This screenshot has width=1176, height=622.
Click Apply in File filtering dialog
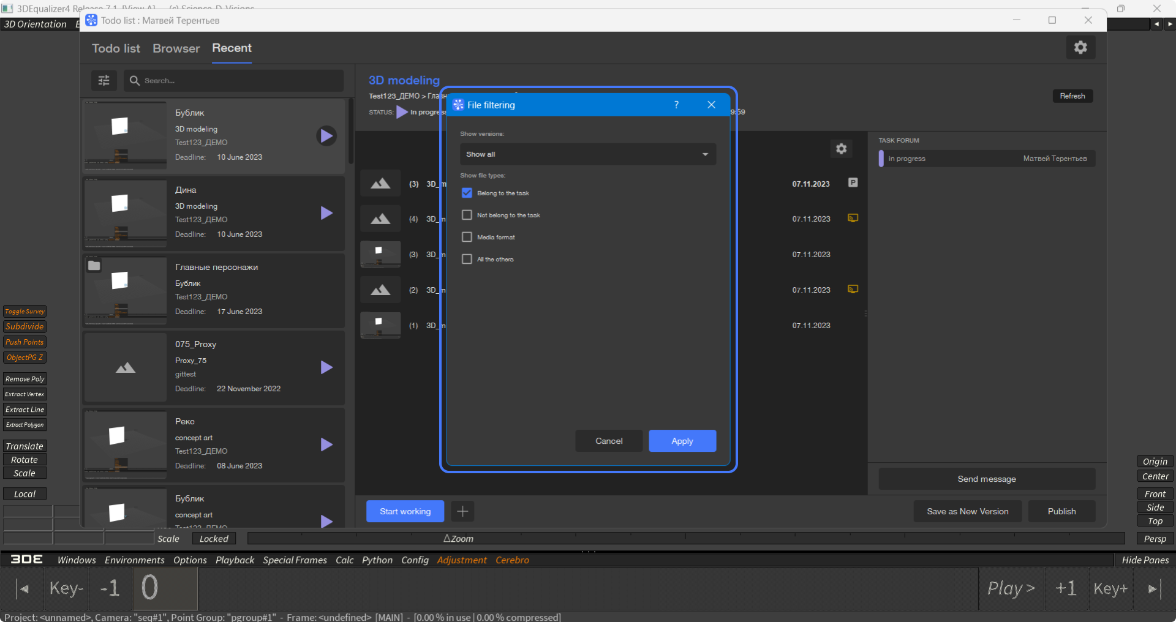682,441
